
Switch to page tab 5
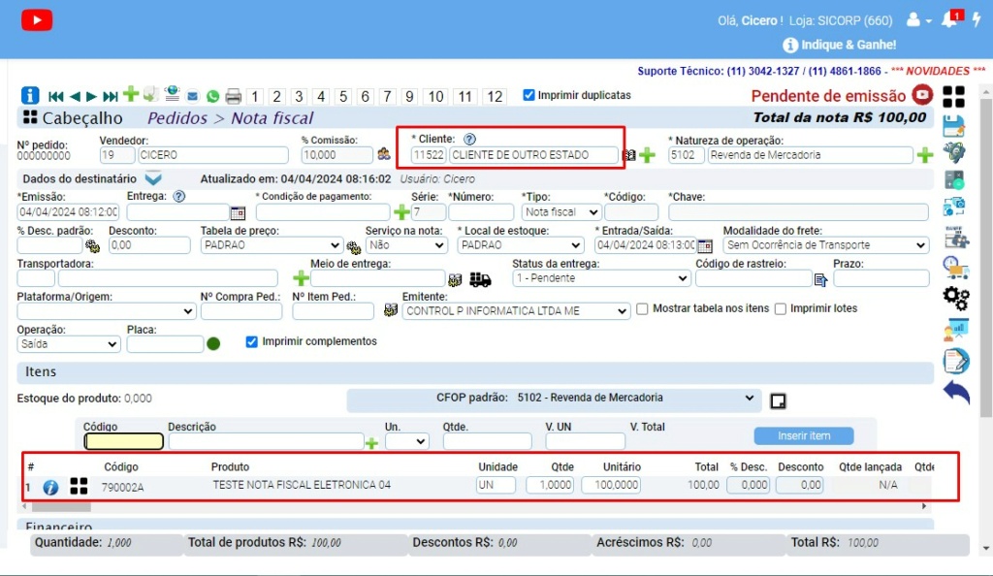pyautogui.click(x=343, y=96)
